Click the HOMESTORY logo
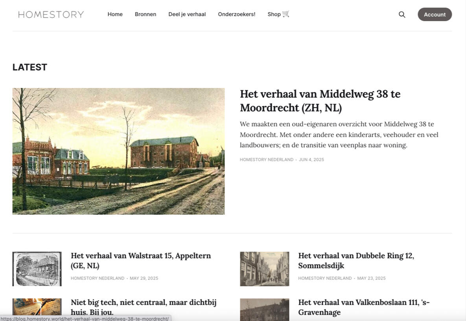 tap(51, 15)
